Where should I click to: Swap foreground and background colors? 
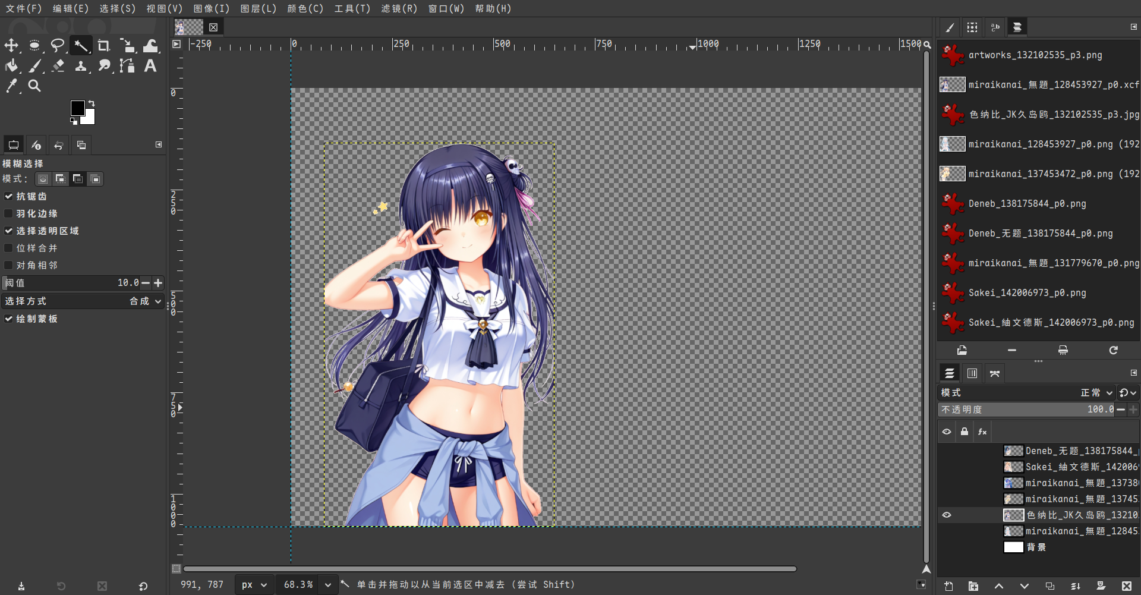[92, 103]
